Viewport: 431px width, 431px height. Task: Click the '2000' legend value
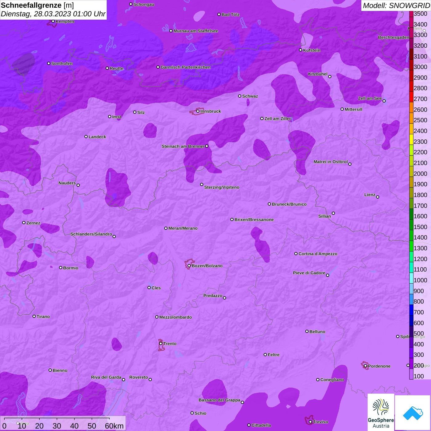tap(421, 174)
